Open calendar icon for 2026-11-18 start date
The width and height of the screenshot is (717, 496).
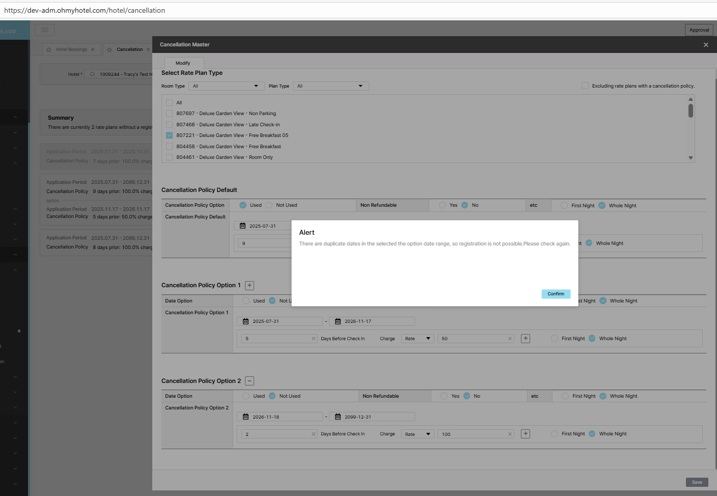(x=246, y=417)
